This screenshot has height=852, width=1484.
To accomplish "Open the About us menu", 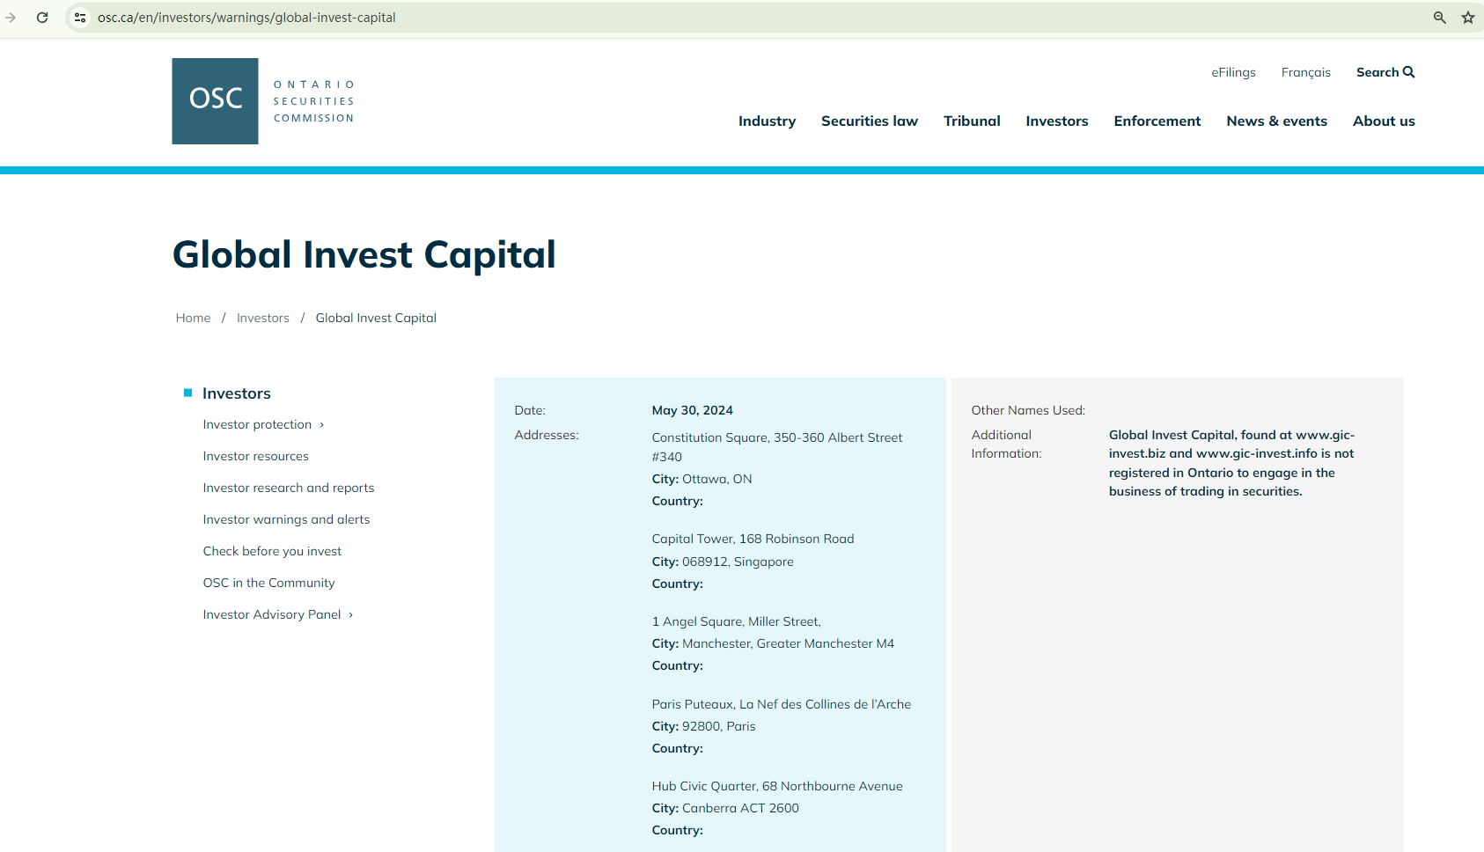I will coord(1384,121).
